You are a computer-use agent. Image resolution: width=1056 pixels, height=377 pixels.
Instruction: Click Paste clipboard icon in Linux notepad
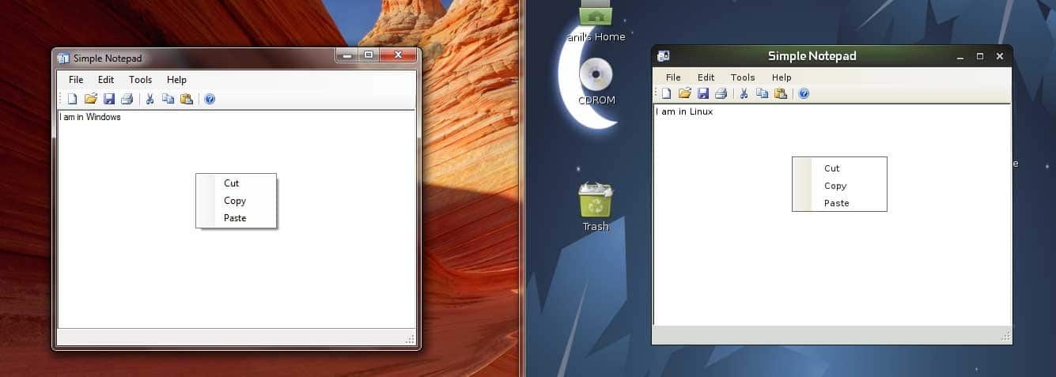781,93
